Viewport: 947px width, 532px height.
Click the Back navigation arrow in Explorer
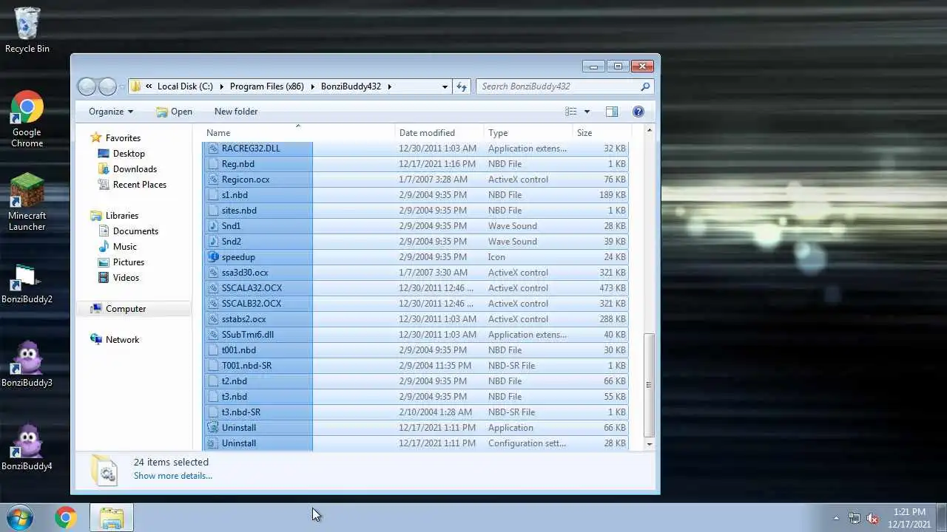point(87,86)
